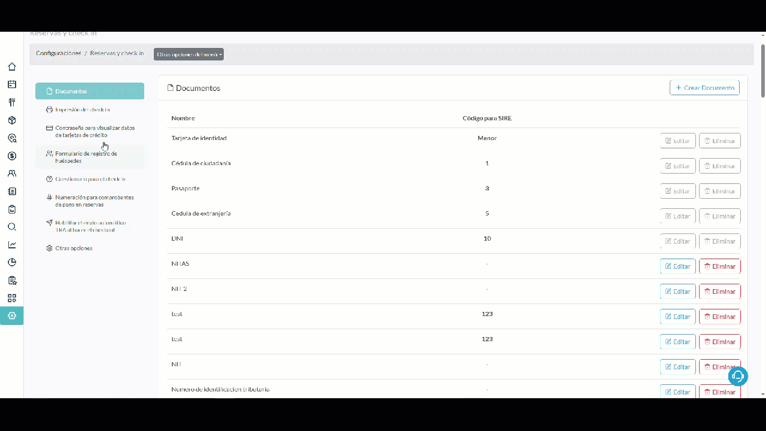Image resolution: width=766 pixels, height=431 pixels.
Task: Click 'Editar' for the NIT 2 row
Action: pos(677,292)
